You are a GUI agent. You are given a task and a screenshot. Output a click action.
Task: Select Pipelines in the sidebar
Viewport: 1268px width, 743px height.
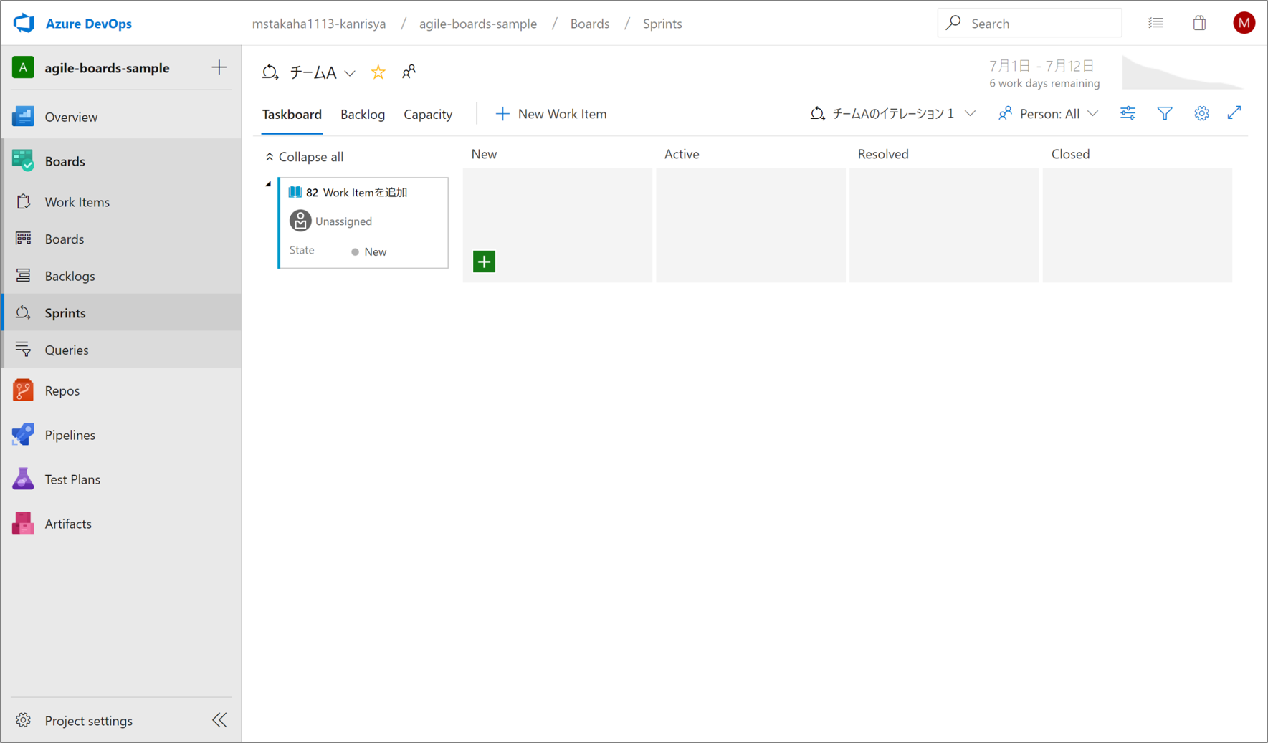coord(70,434)
